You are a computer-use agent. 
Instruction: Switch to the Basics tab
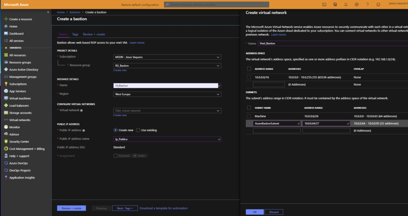(x=63, y=34)
